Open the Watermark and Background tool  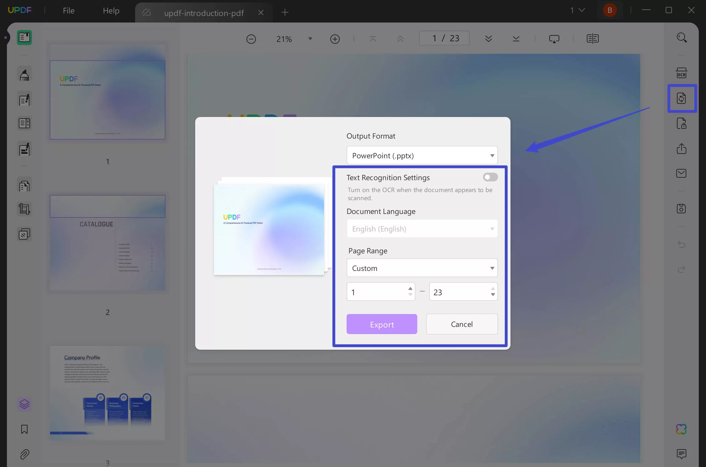(24, 234)
